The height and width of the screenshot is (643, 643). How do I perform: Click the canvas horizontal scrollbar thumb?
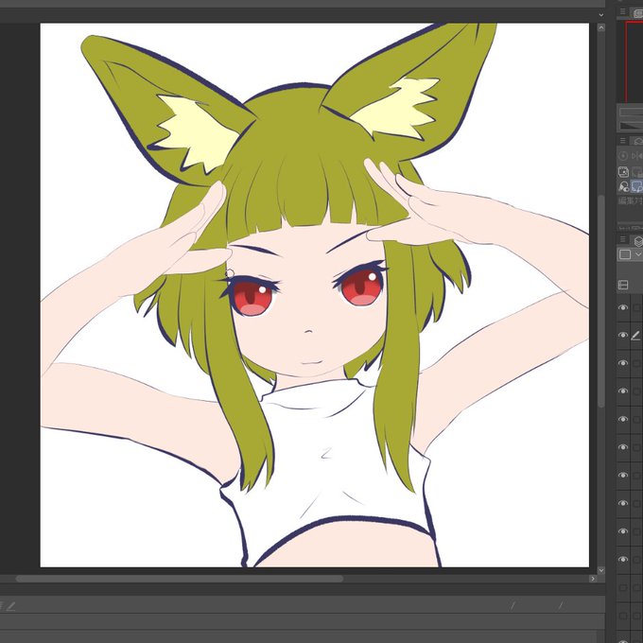(x=180, y=579)
